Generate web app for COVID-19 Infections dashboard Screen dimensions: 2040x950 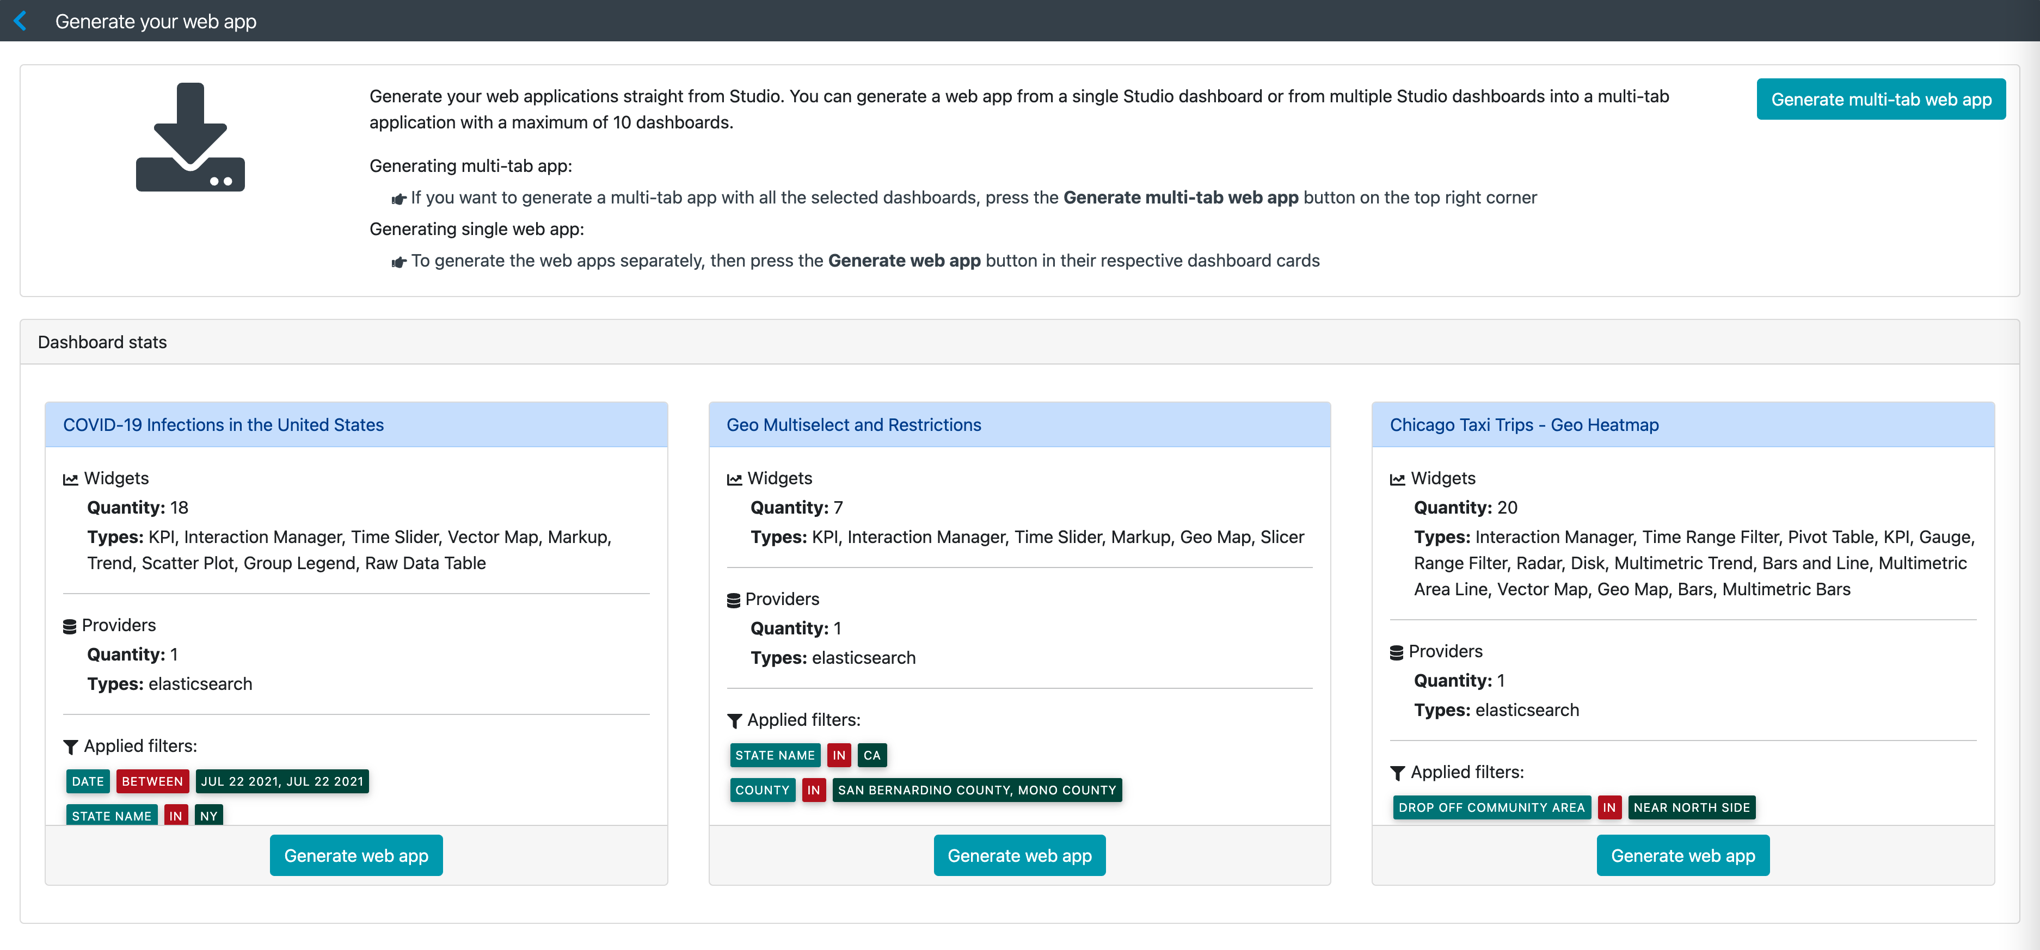tap(355, 855)
